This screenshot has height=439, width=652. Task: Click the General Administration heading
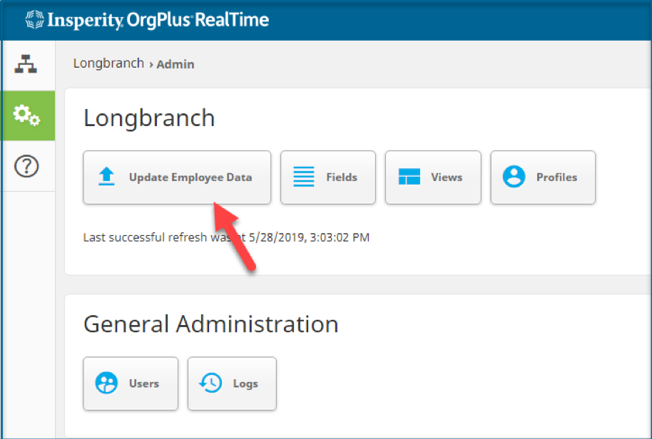point(211,324)
